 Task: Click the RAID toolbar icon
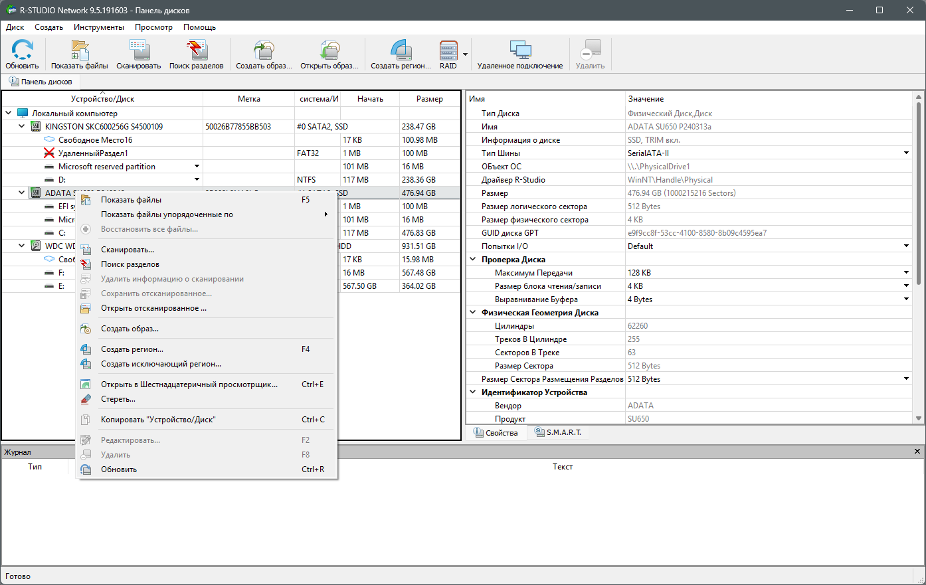coord(448,50)
